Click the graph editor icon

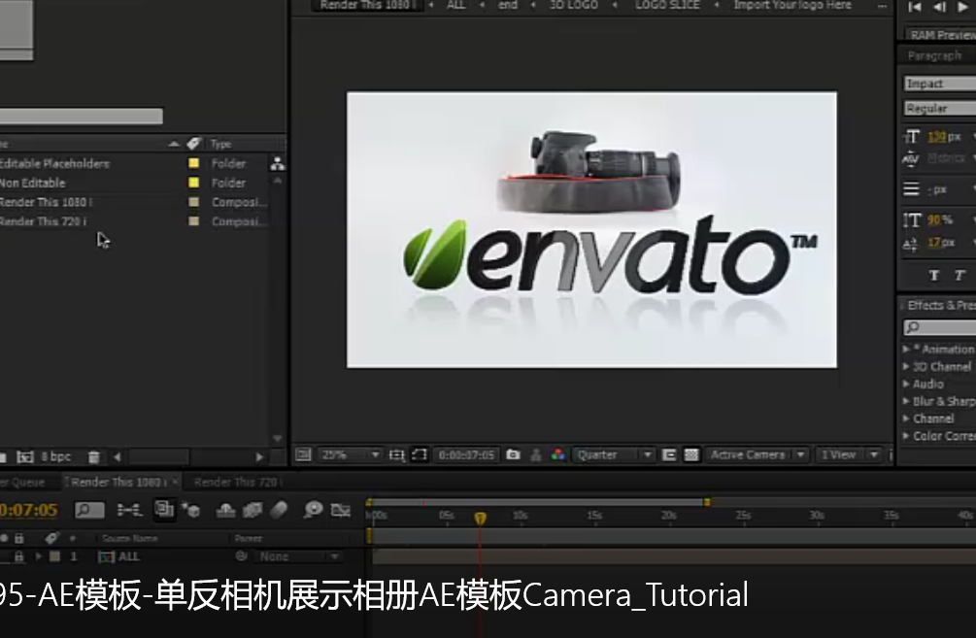[340, 511]
